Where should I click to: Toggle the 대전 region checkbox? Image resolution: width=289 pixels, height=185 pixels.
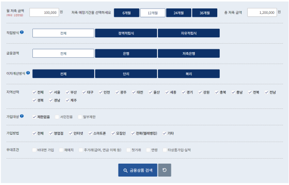coord(134,92)
